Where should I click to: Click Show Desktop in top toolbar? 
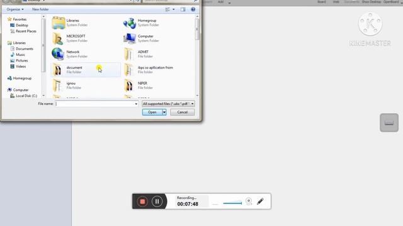pos(372,2)
